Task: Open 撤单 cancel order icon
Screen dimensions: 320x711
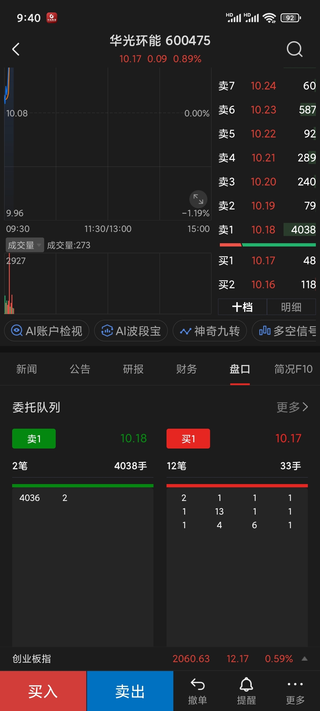Action: tap(197, 691)
